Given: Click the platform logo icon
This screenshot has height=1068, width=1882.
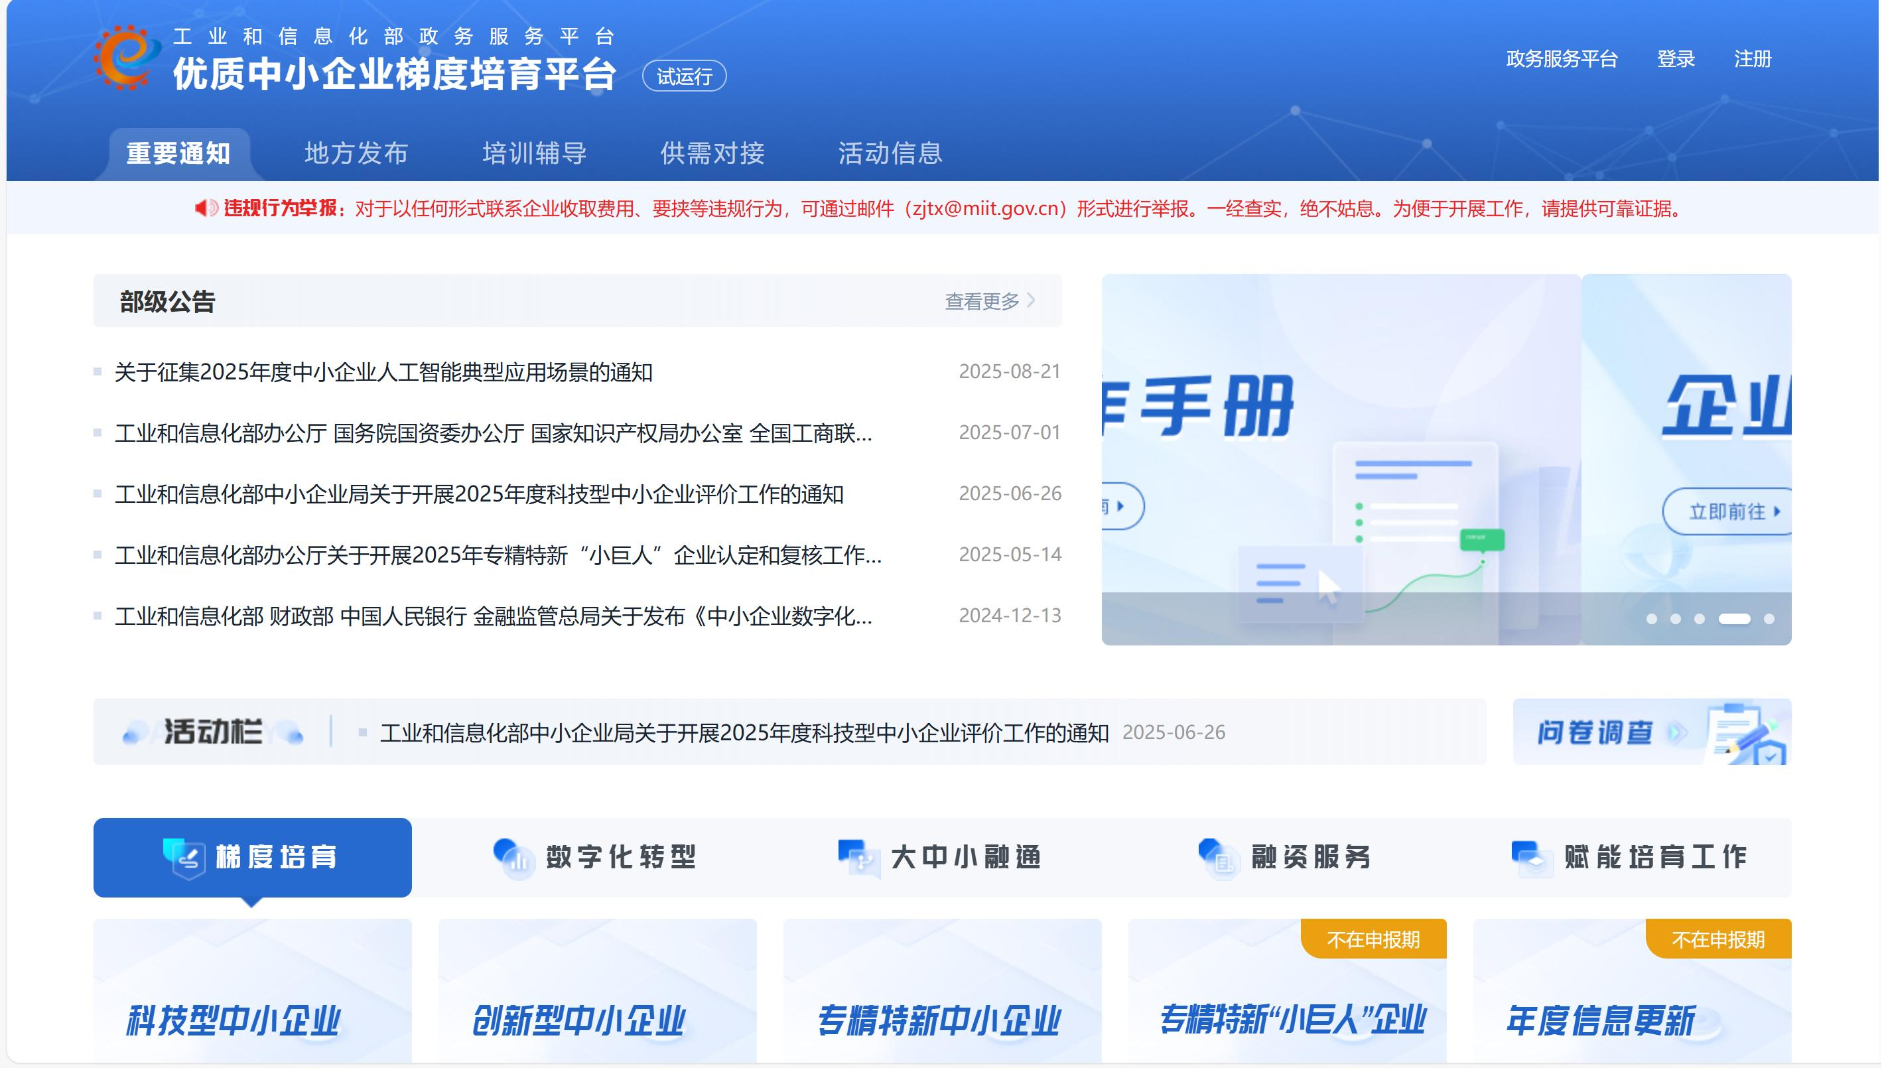Looking at the screenshot, I should (126, 57).
